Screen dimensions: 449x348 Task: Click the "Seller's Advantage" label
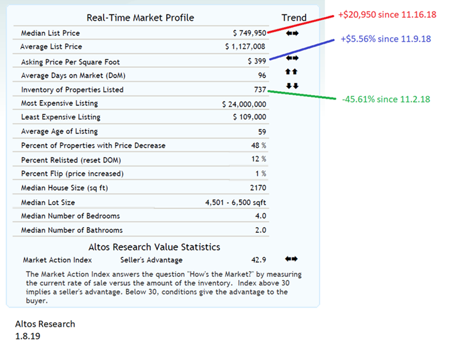(x=151, y=259)
